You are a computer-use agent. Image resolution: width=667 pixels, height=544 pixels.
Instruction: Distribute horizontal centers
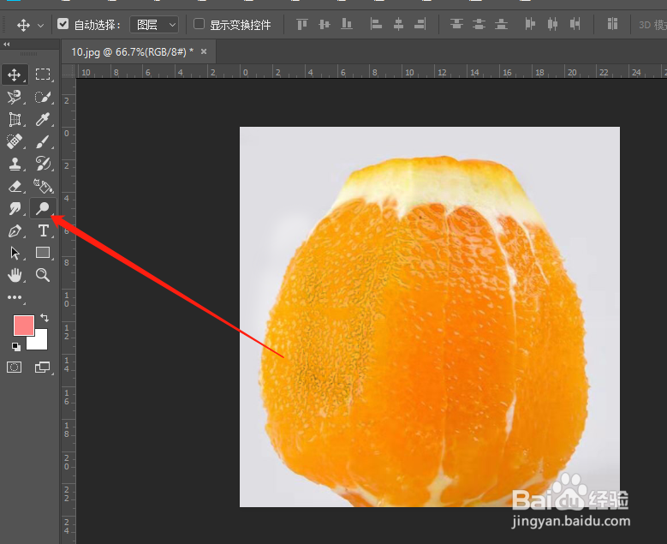pyautogui.click(x=552, y=24)
